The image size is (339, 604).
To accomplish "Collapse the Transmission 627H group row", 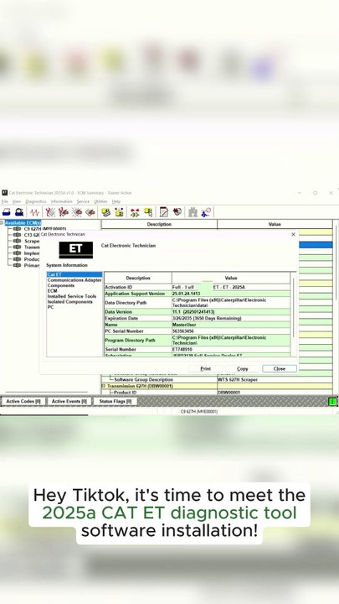I will 103,386.
